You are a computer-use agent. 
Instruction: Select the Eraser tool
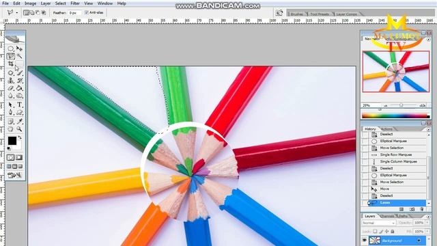[x=11, y=88]
